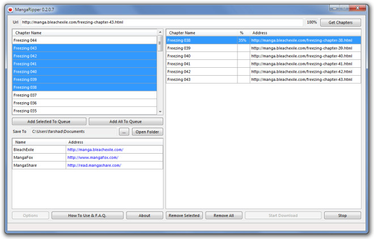This screenshot has height=239, width=374.
Task: Select queued Freezing 038 row
Action: click(x=263, y=41)
